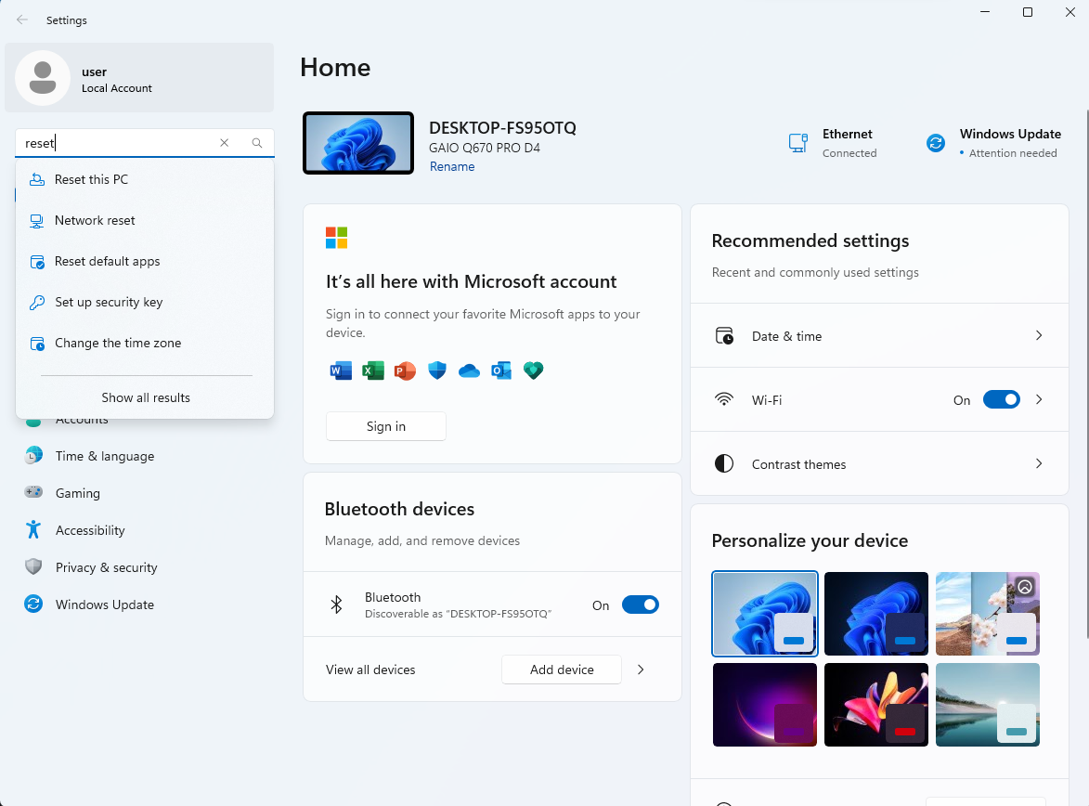Image resolution: width=1089 pixels, height=806 pixels.
Task: Select Reset this PC search result
Action: click(x=91, y=179)
